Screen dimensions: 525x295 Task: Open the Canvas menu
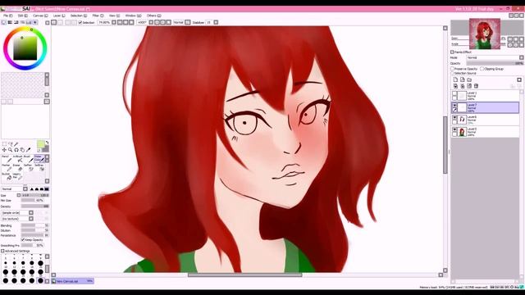pyautogui.click(x=40, y=16)
